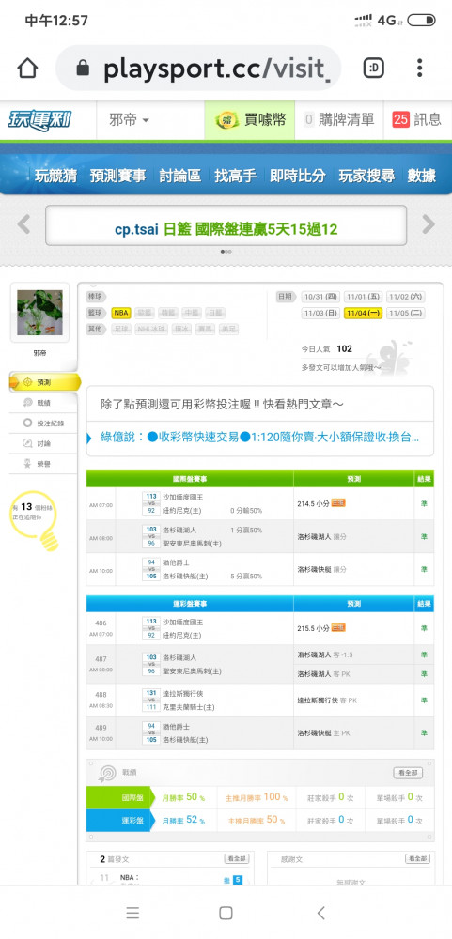Tap the light bulb 13 fans badge
Viewport: 452px width, 939px height.
(36, 520)
